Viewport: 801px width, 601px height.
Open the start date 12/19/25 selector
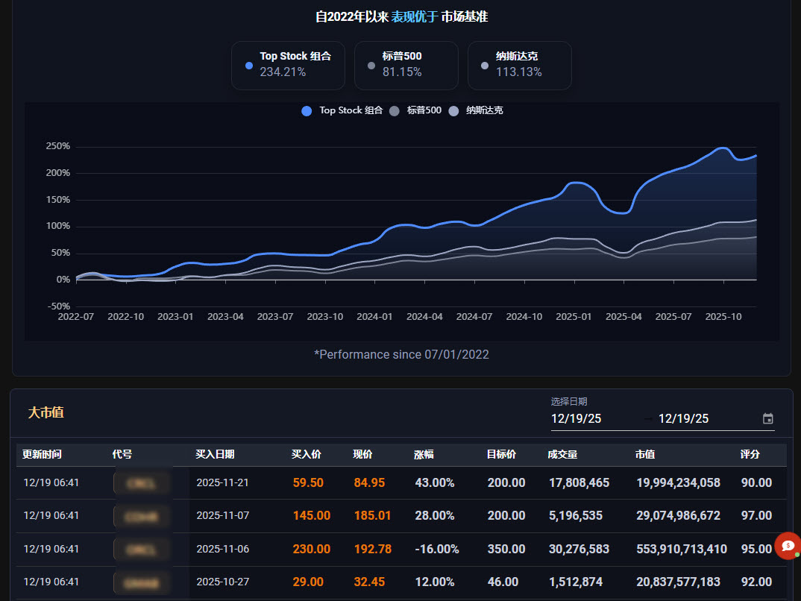[x=576, y=418]
